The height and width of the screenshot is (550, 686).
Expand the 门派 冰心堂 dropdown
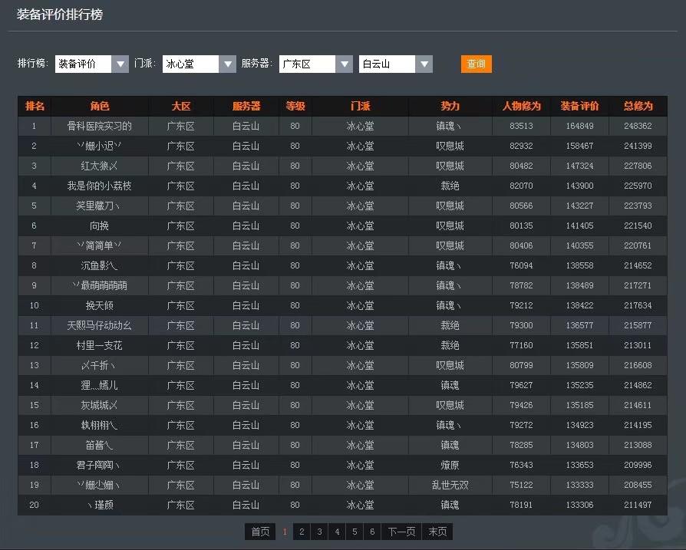pyautogui.click(x=200, y=64)
